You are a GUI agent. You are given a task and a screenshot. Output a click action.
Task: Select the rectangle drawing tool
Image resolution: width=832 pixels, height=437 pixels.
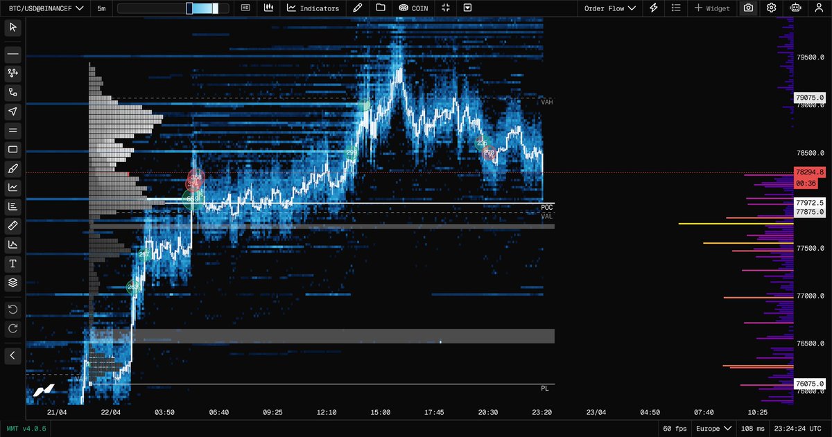13,150
